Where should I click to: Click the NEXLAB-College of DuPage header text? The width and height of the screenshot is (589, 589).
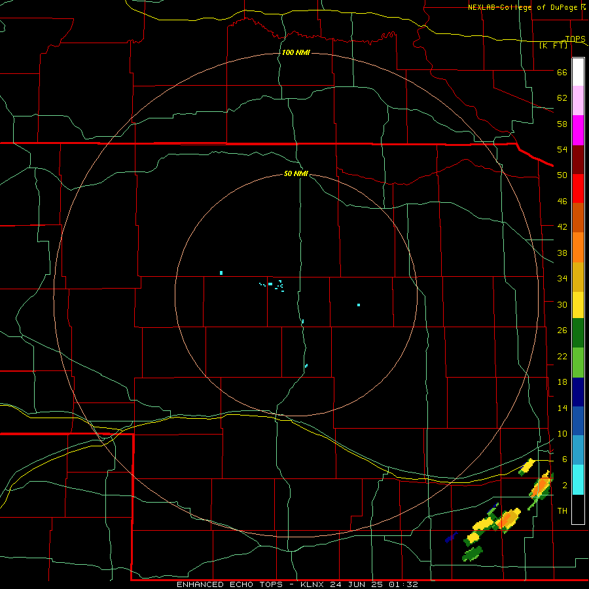[x=522, y=7]
